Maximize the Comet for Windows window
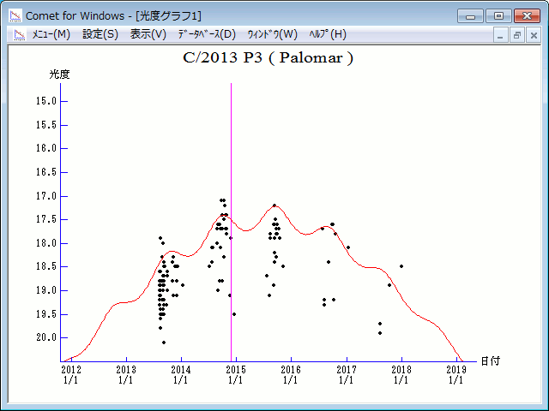Screen dimensions: 549x411 click(x=498, y=15)
